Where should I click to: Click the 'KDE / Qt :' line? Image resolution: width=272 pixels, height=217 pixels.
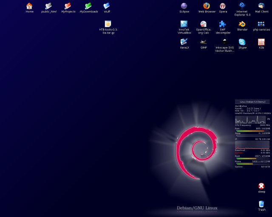[x=247, y=111]
